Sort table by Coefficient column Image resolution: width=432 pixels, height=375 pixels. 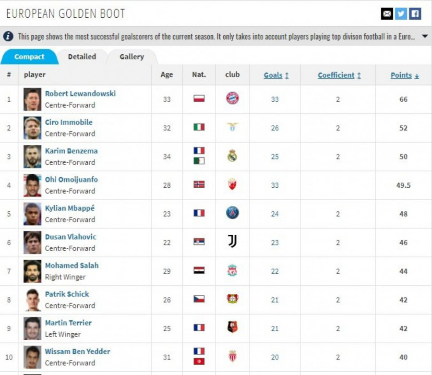point(339,75)
